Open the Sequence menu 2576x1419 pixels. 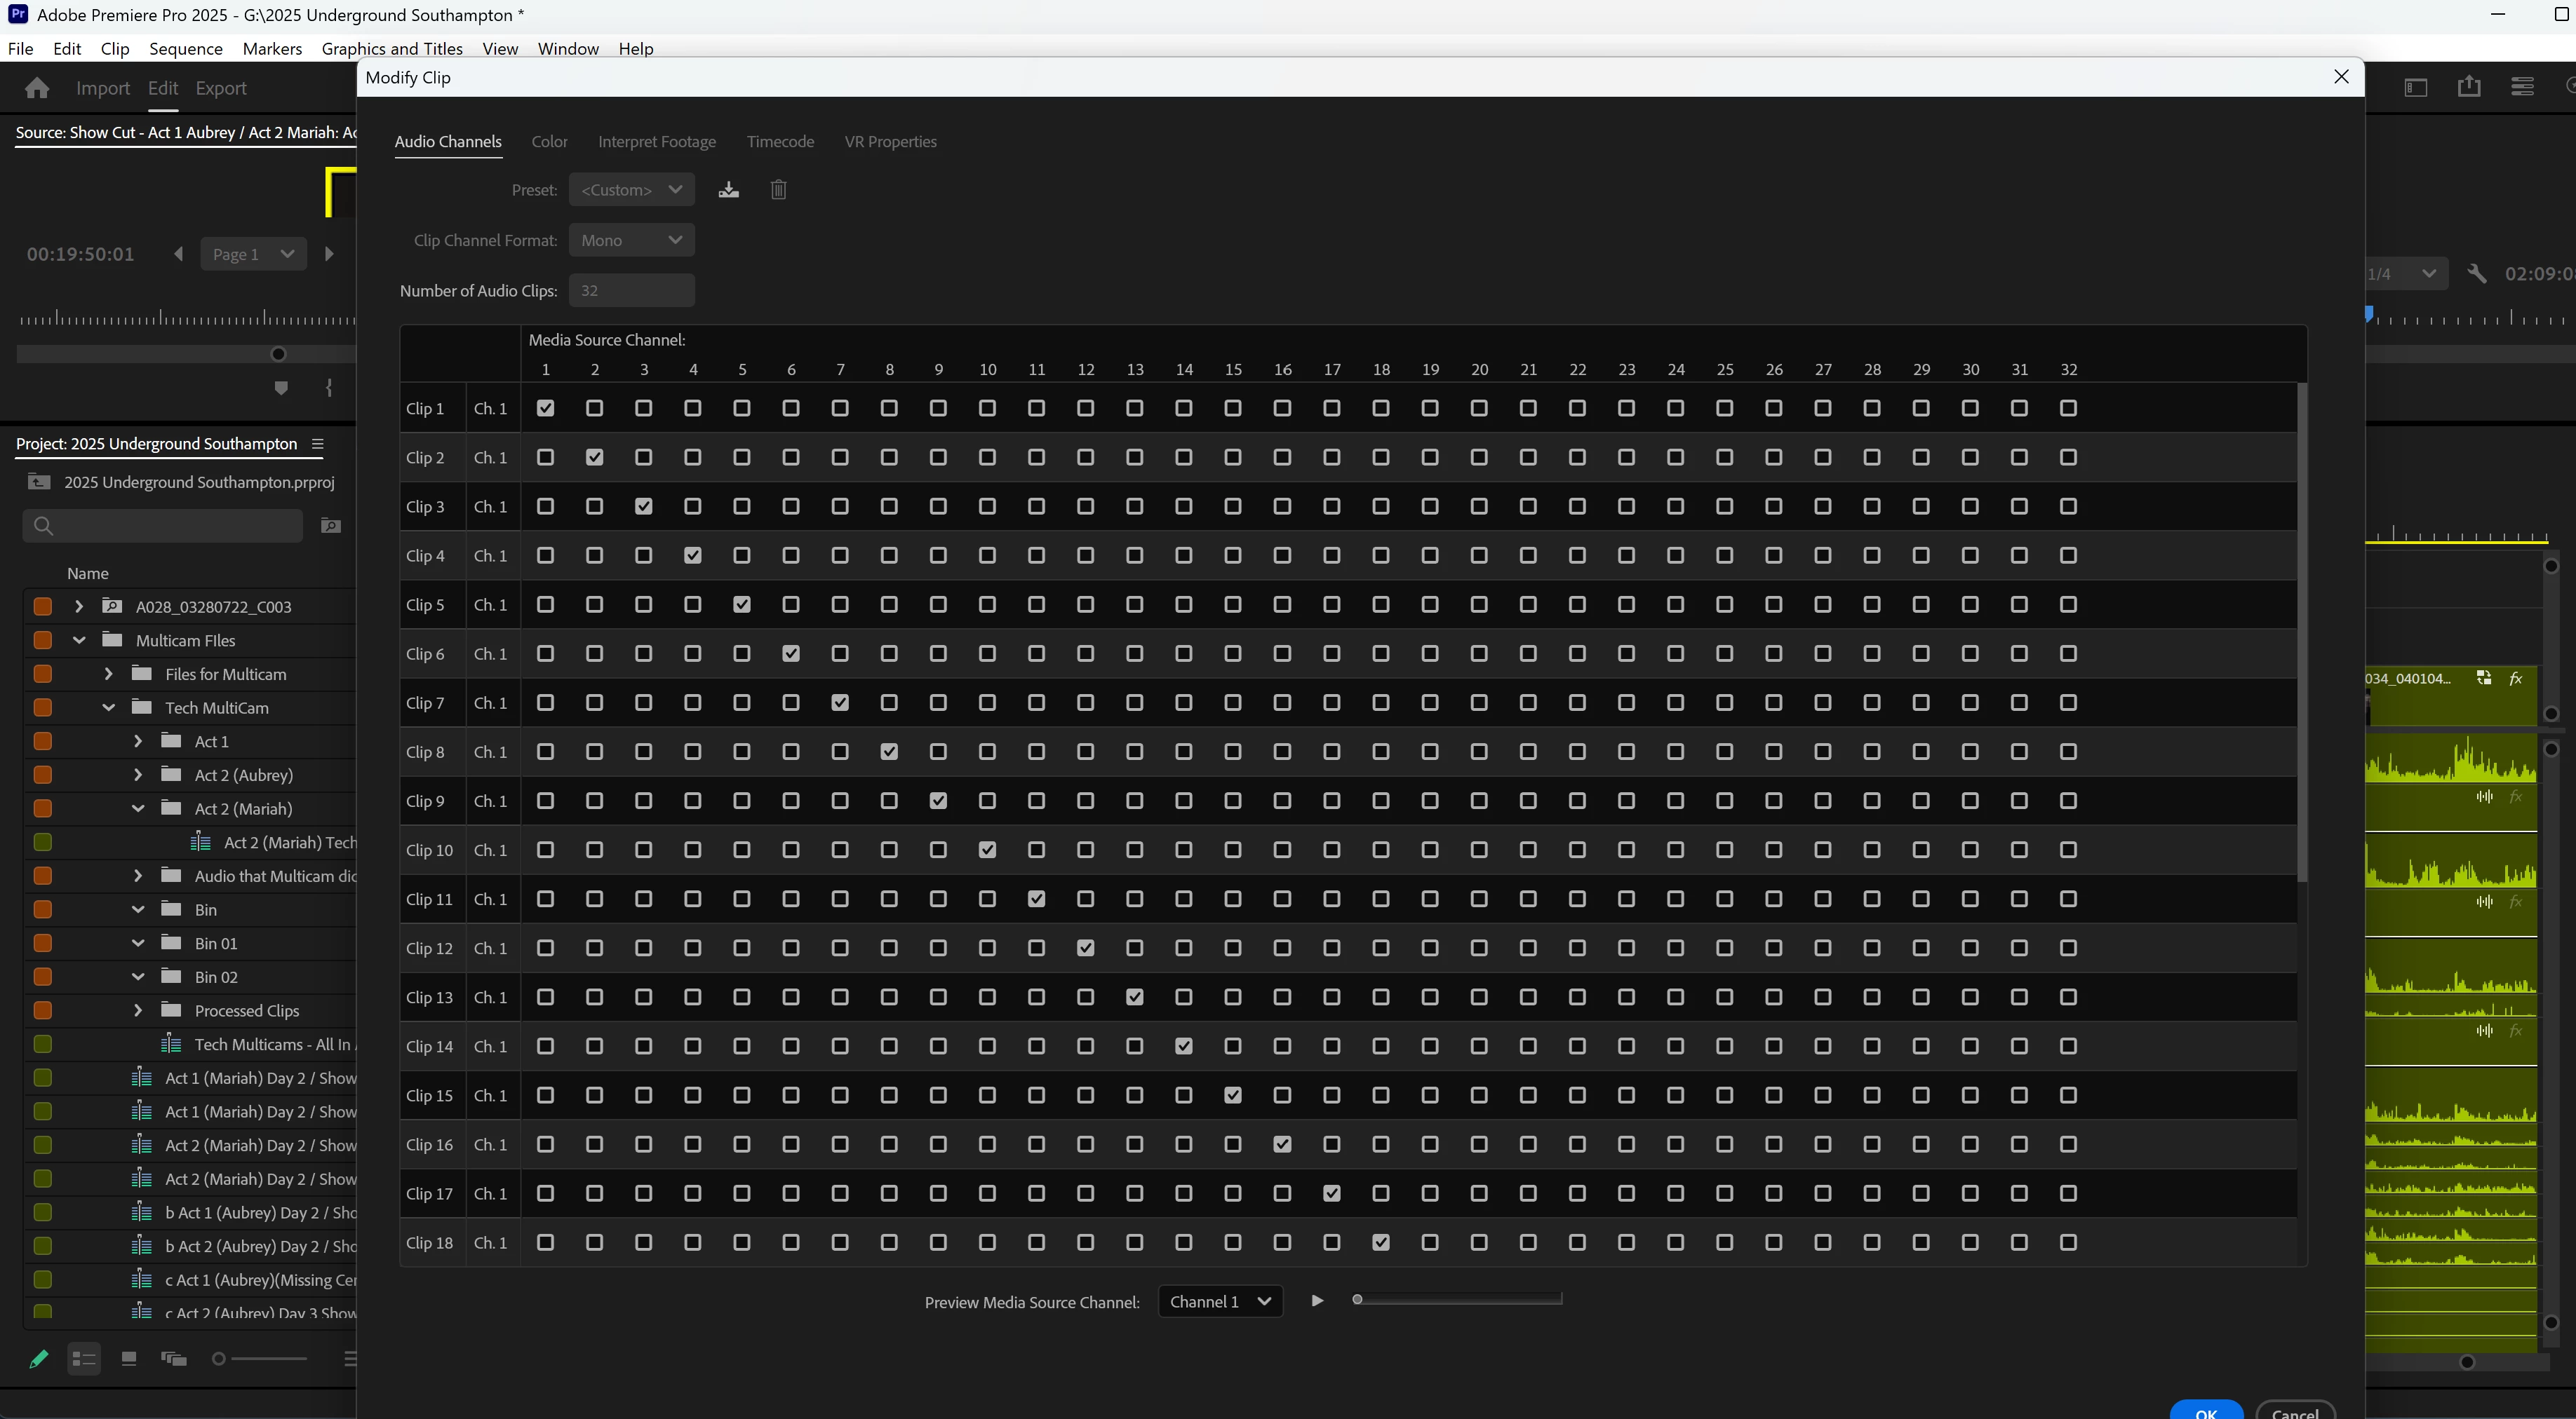click(x=185, y=48)
